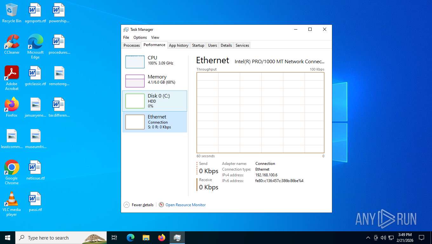Click the Task Manager title bar icon
The image size is (432, 244).
[126, 30]
